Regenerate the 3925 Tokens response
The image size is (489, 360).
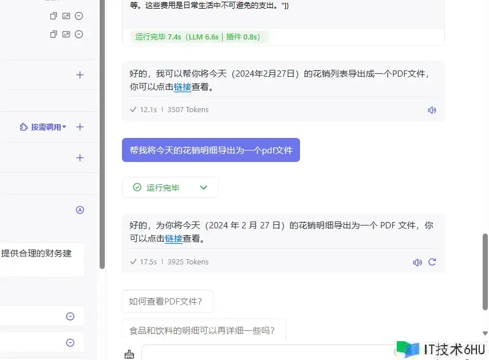[x=432, y=262]
